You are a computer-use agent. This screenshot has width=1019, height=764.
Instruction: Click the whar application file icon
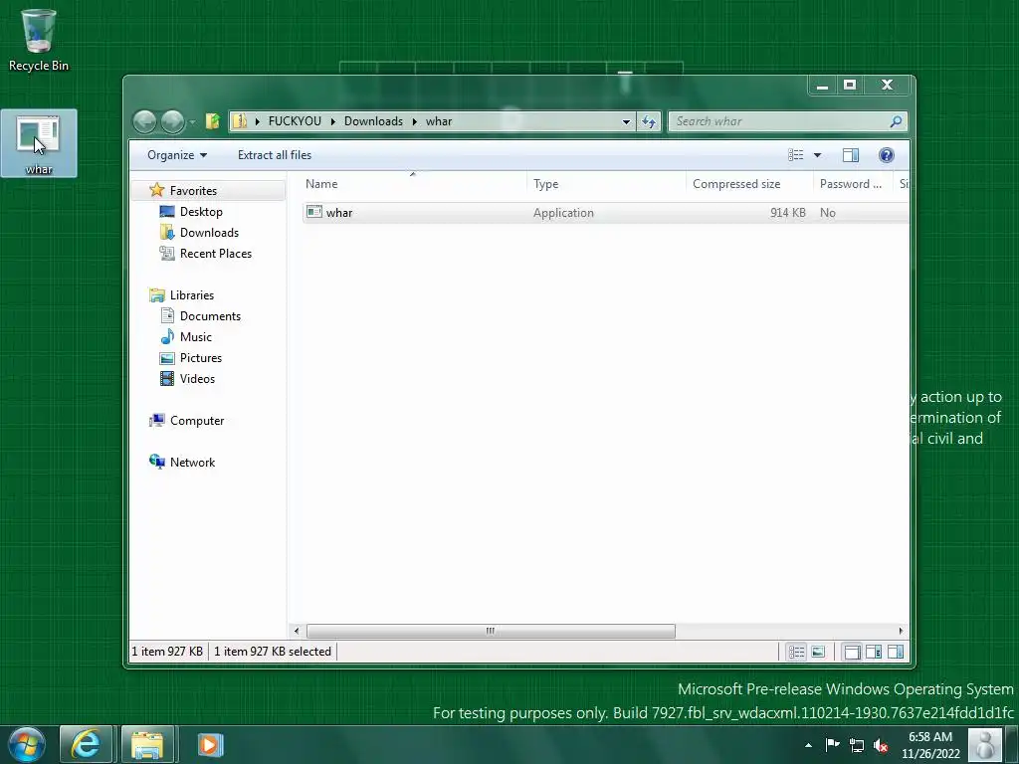(314, 212)
